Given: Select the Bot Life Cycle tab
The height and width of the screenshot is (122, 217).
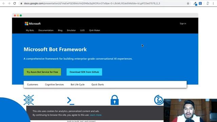Looking at the screenshot, I should 78,84.
